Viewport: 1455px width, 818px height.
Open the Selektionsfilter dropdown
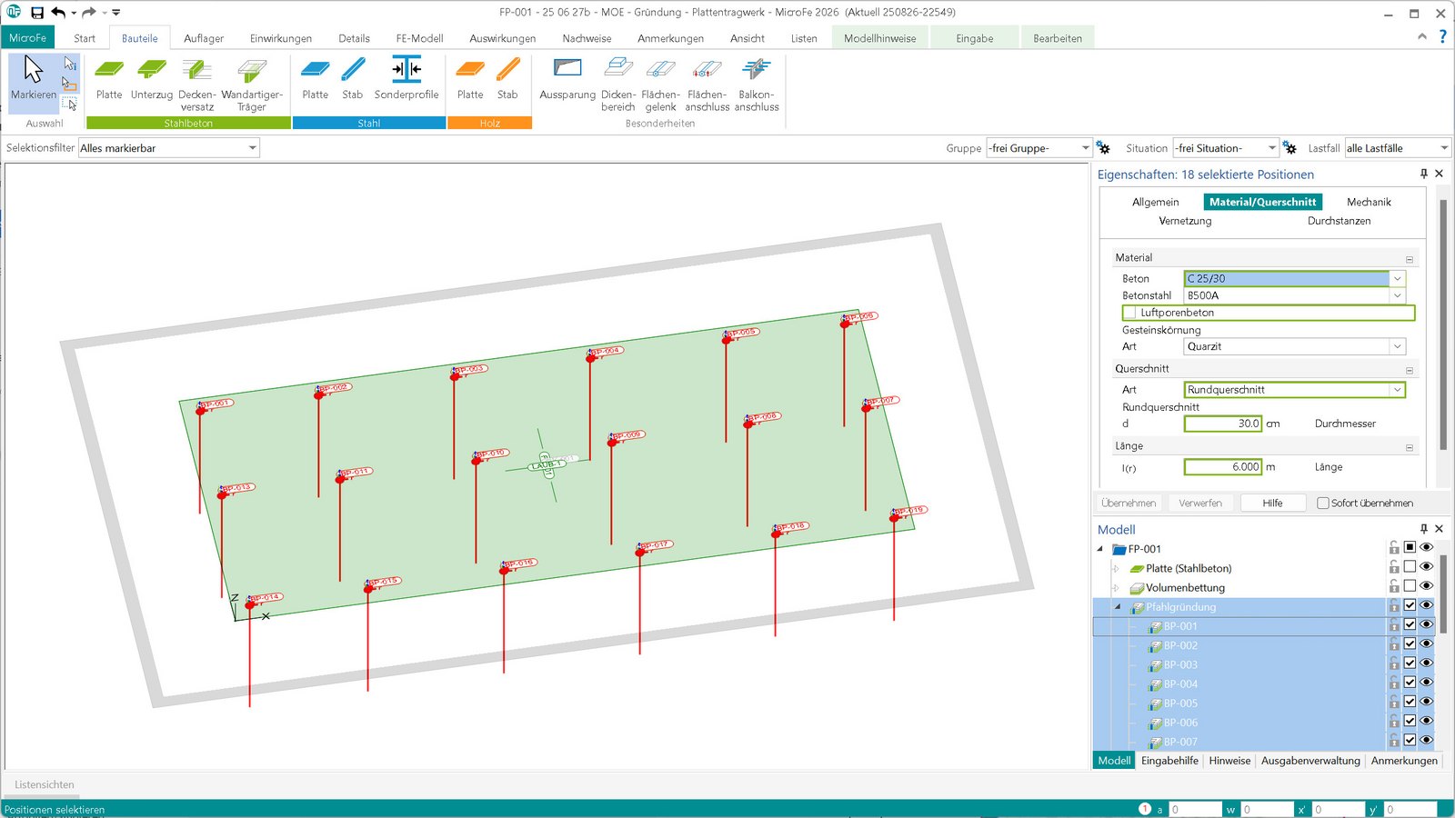click(x=252, y=148)
